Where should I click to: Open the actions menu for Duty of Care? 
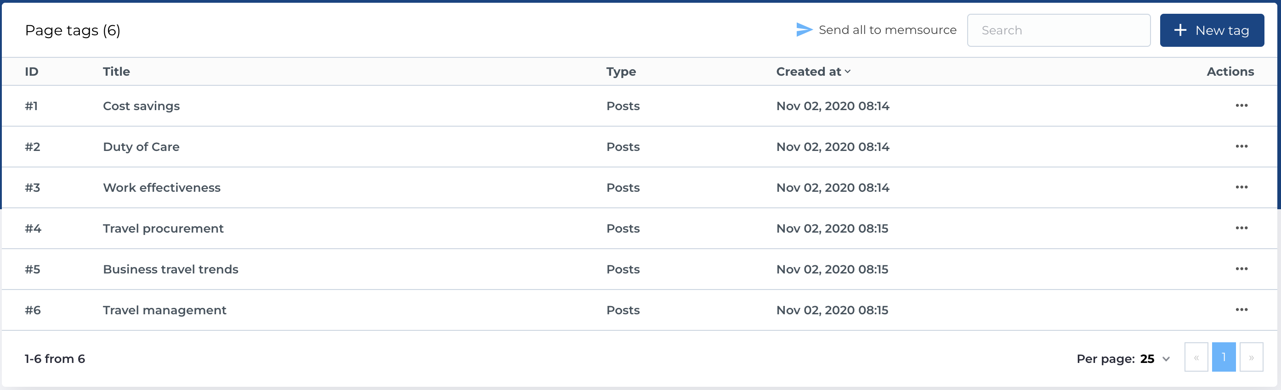[1242, 146]
